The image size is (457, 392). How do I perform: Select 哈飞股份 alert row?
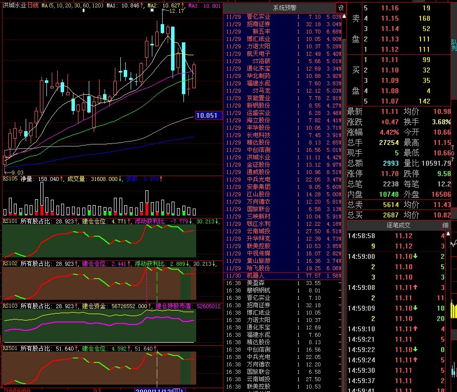283,268
